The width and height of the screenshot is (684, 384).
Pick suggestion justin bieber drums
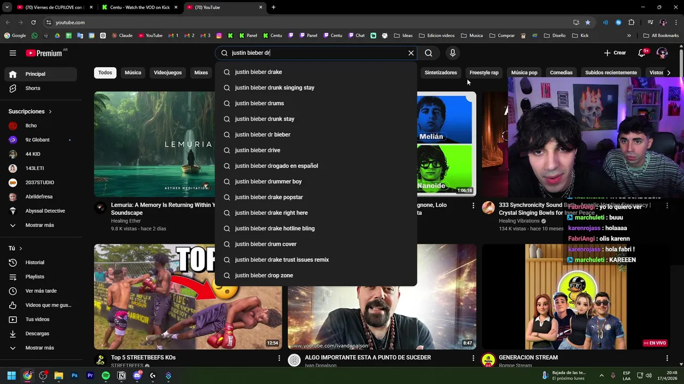316,103
